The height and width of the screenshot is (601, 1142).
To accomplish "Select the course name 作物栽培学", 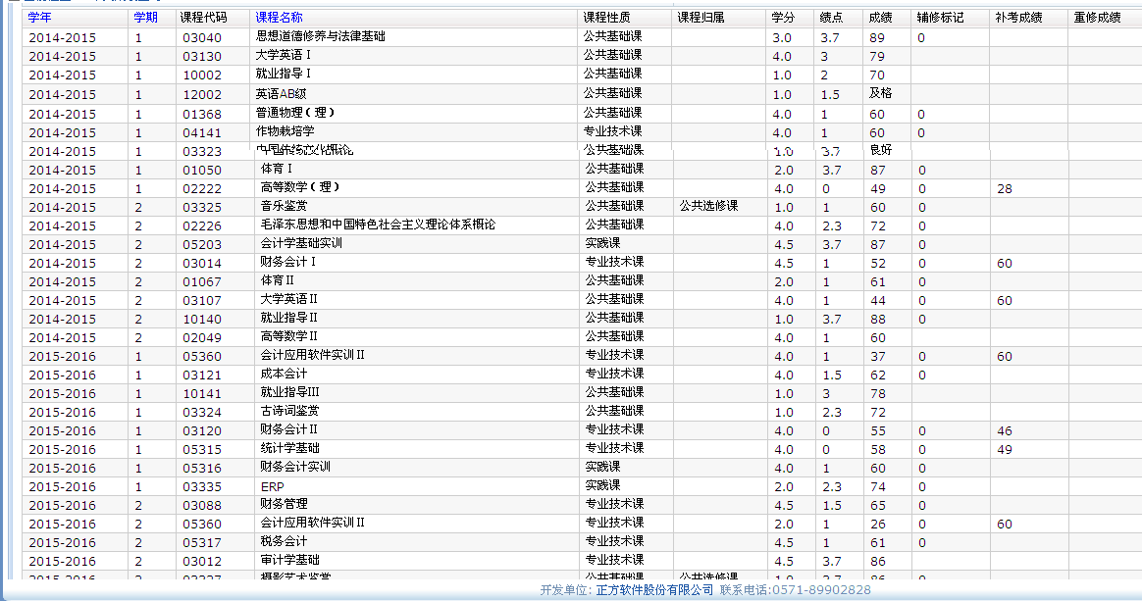I will pyautogui.click(x=285, y=131).
